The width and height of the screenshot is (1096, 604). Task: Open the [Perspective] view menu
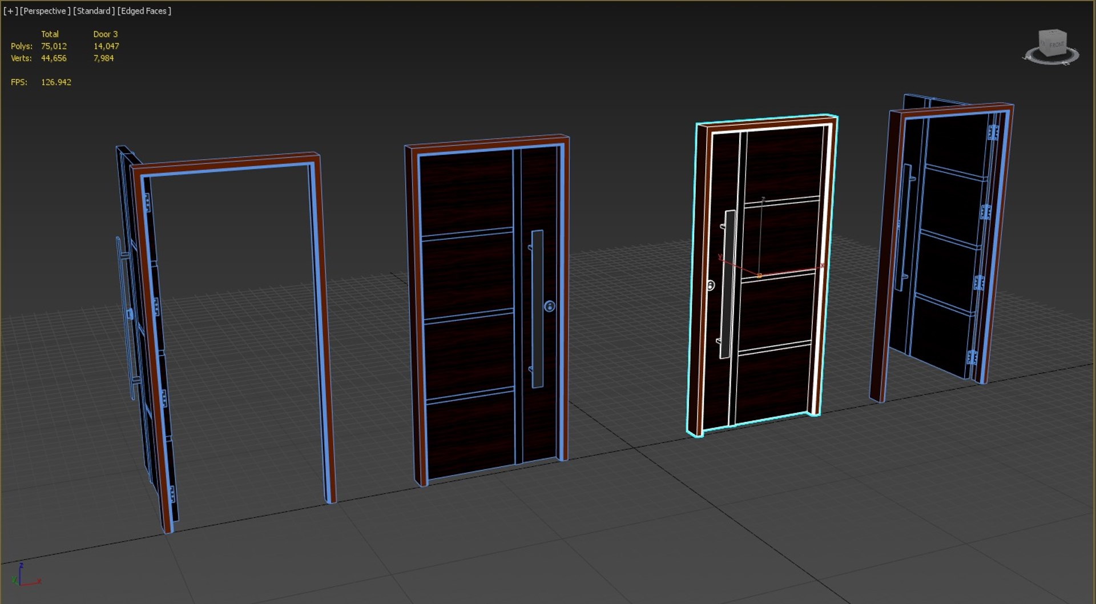tap(45, 11)
